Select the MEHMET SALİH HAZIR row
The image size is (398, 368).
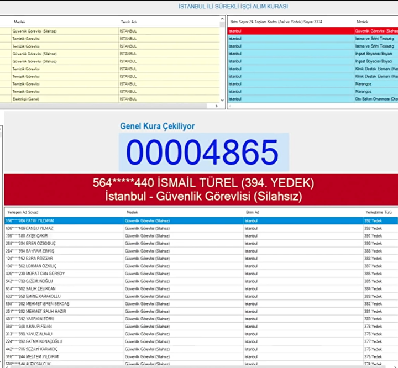201,312
